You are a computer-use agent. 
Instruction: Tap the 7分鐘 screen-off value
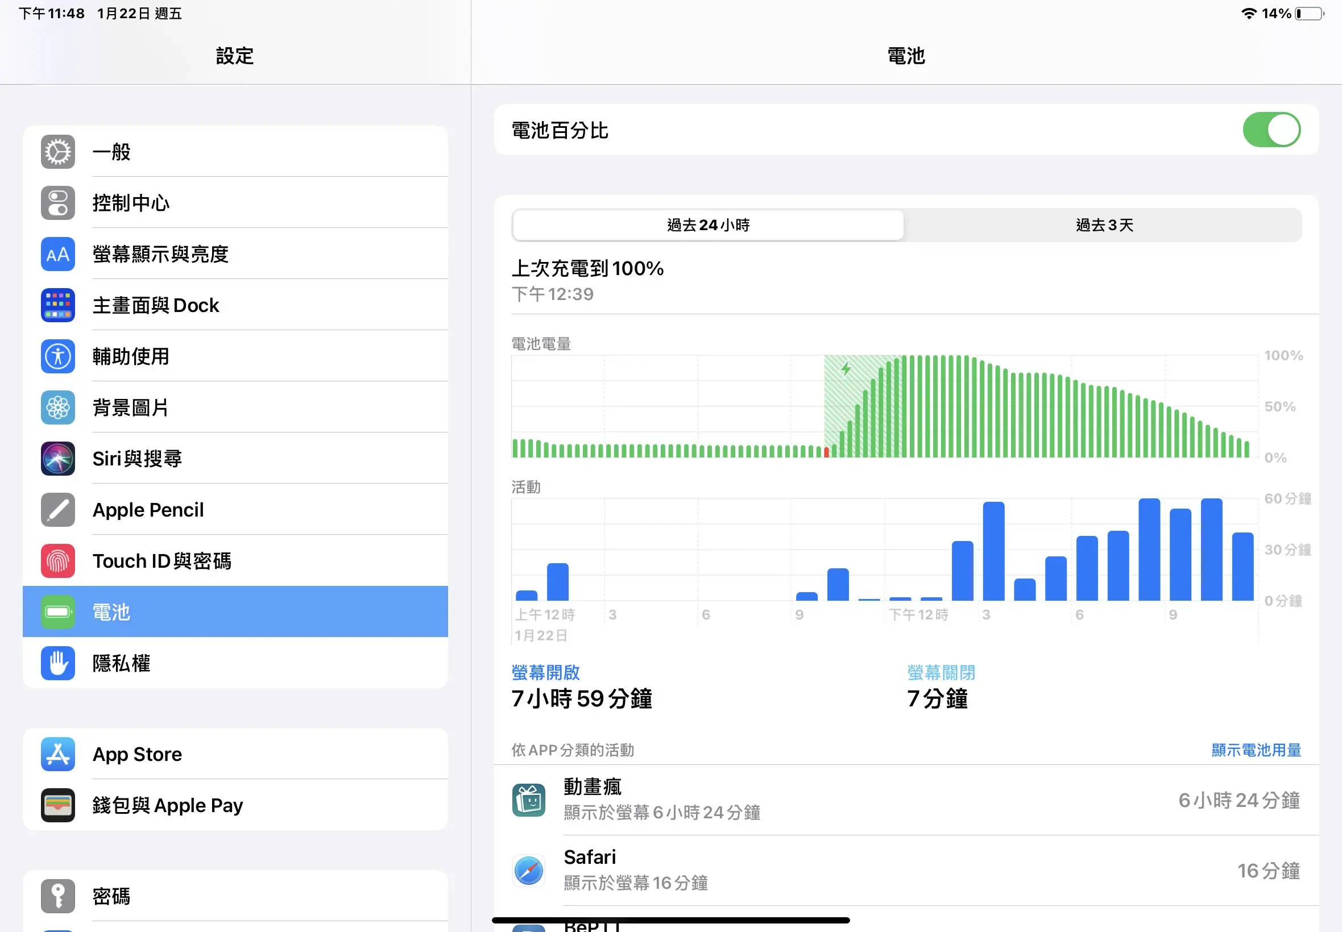(937, 699)
